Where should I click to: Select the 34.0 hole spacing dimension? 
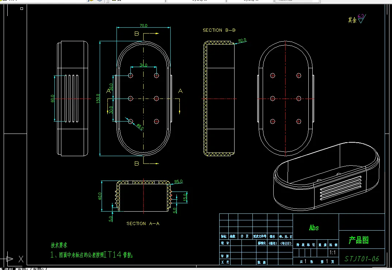[143, 65]
